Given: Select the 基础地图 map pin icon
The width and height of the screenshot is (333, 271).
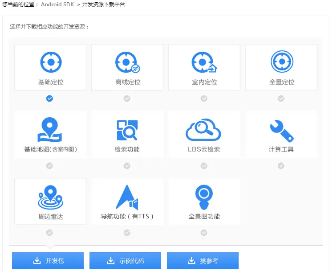Looking at the screenshot, I should (50, 129).
